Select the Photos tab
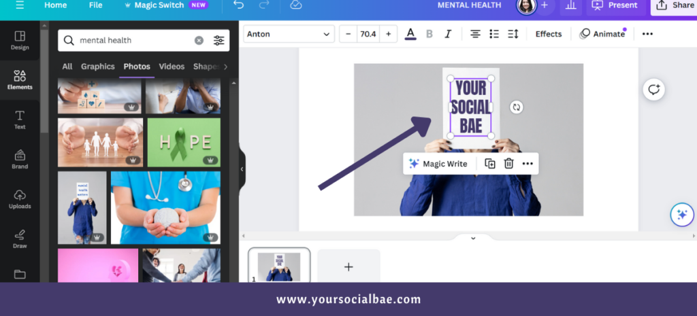697x316 pixels. (136, 67)
